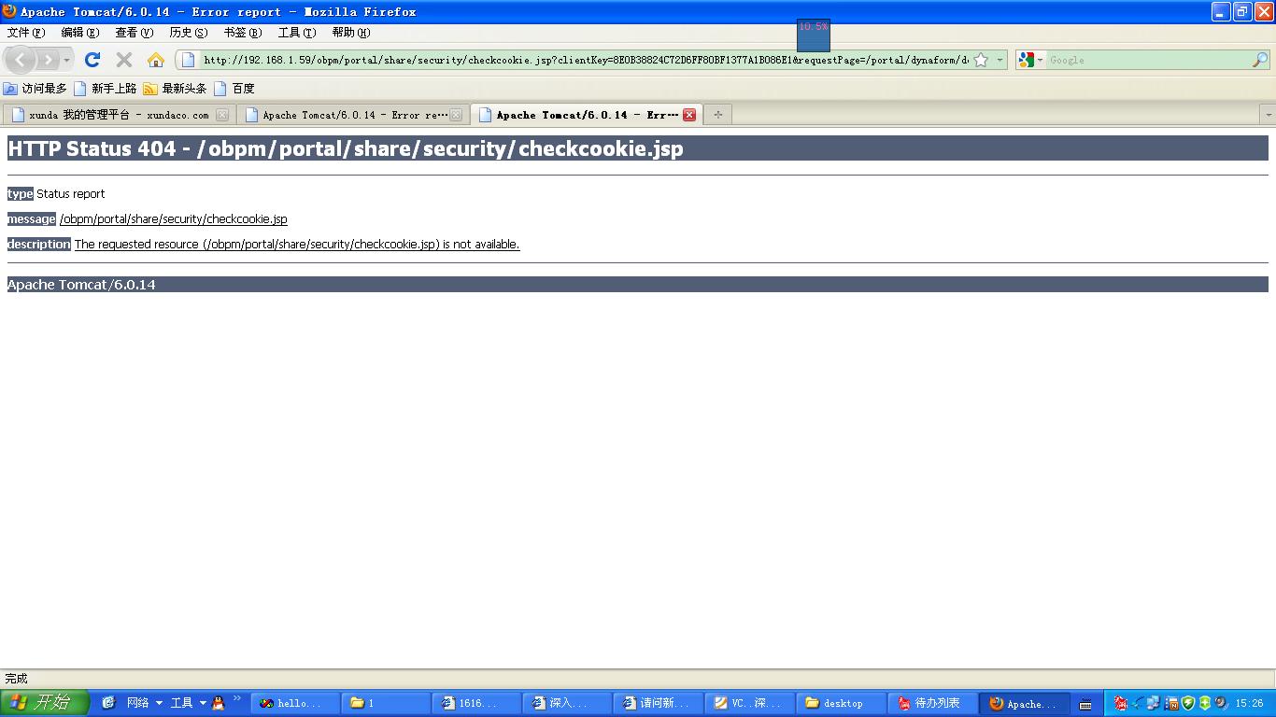Switch to the 深入... taskbar window

568,703
